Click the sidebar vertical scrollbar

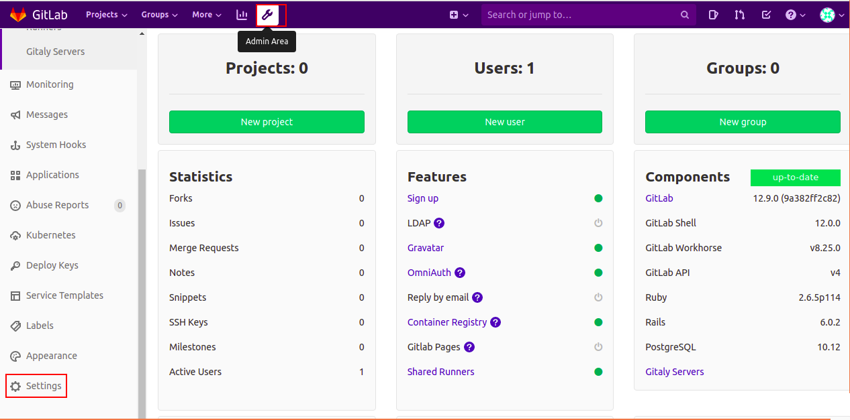tap(141, 293)
